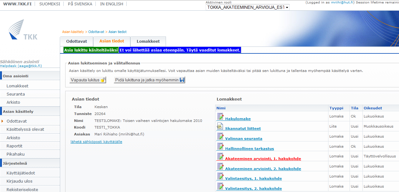The height and width of the screenshot is (192, 399).
Task: Open Arkisto under Oma asiointi
Action: [x=13, y=102]
